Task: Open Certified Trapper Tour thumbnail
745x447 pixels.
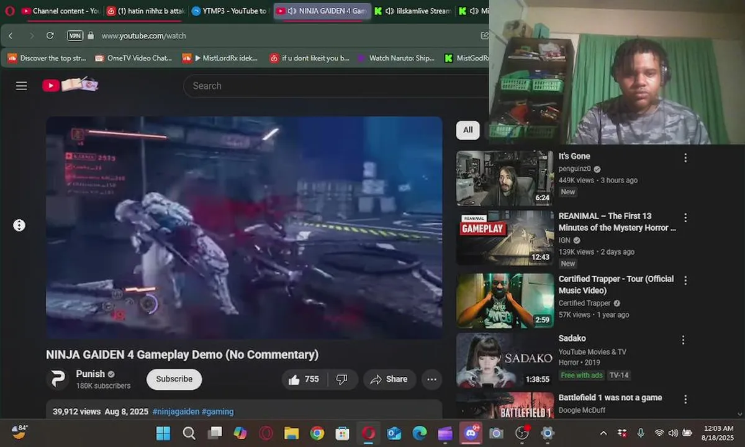Action: [505, 300]
